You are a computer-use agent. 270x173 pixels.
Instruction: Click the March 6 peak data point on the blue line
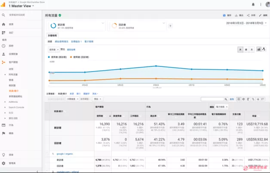click(x=156, y=66)
